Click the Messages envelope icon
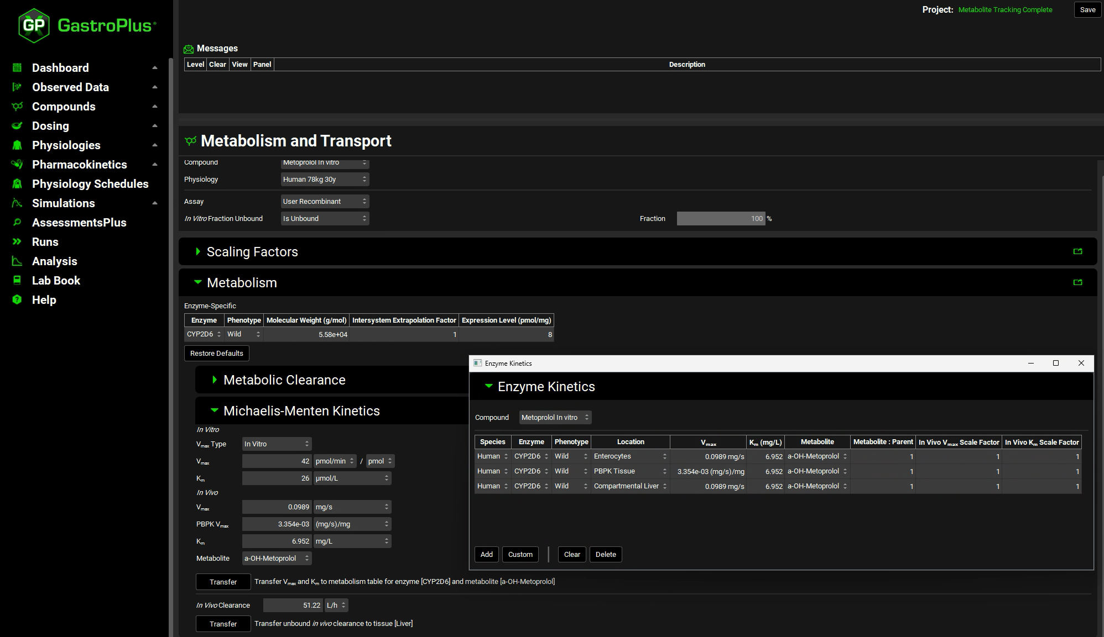 tap(189, 49)
